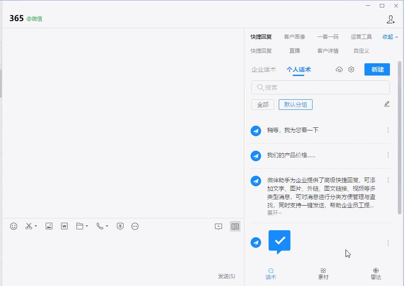Select the 全部 group filter
404x286 pixels.
(x=263, y=105)
